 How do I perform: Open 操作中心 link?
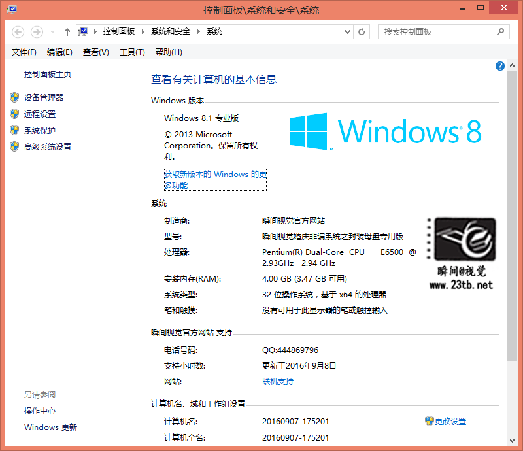pos(40,411)
